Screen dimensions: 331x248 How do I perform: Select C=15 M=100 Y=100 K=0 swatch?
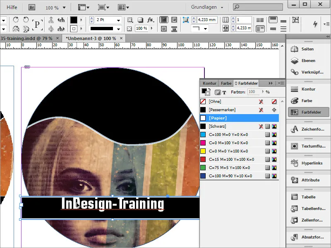click(x=240, y=159)
